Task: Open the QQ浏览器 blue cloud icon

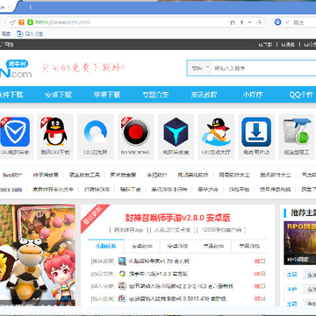Action: coord(96,132)
